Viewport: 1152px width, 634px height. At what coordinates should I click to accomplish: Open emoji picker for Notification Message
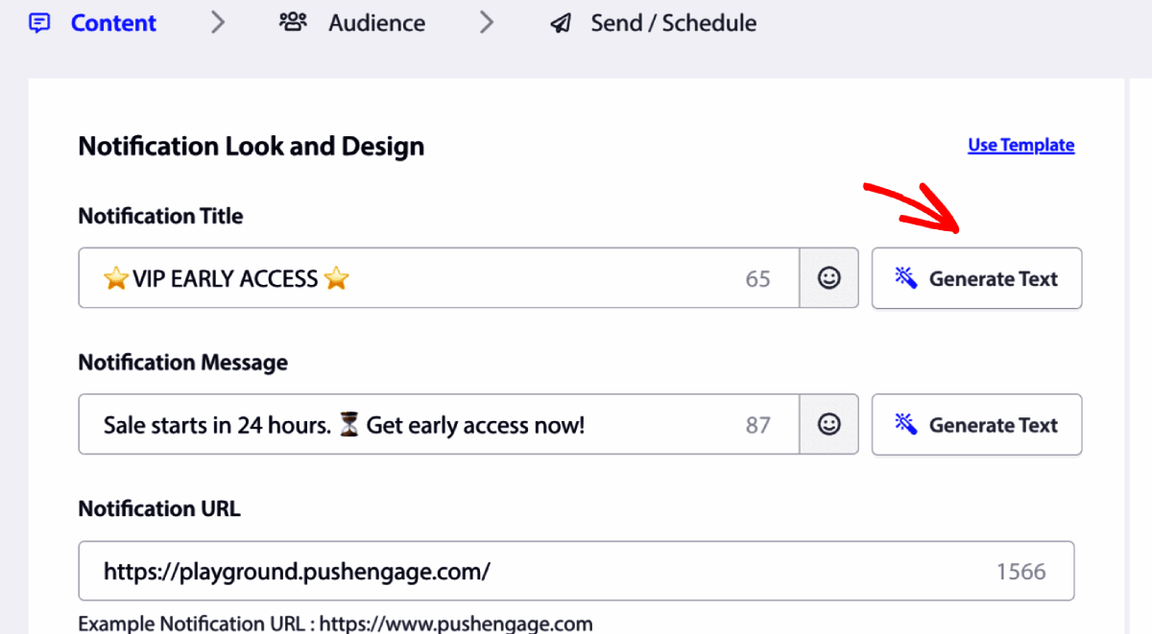[x=828, y=424]
